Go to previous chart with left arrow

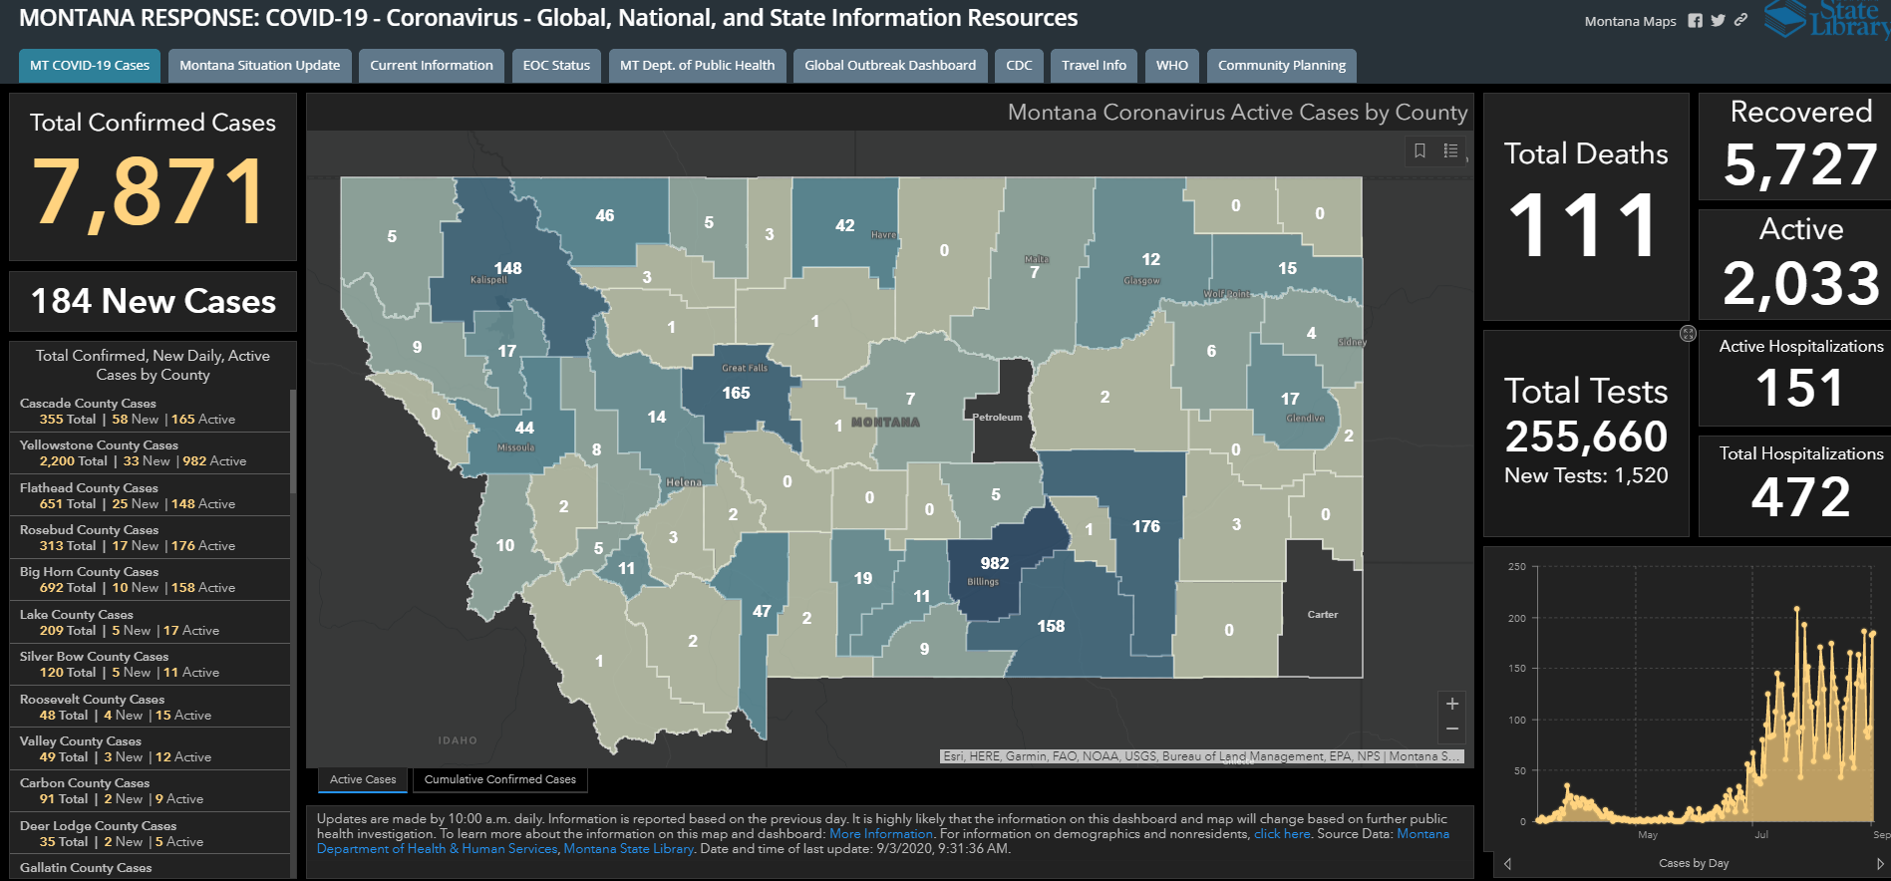point(1507,864)
